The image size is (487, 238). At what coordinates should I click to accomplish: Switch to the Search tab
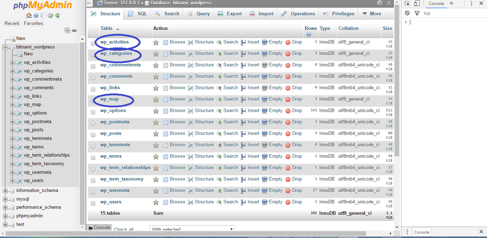(x=167, y=14)
